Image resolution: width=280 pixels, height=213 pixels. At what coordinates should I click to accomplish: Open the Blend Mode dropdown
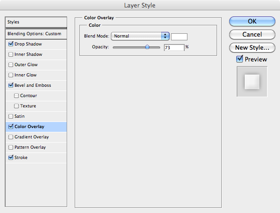140,36
